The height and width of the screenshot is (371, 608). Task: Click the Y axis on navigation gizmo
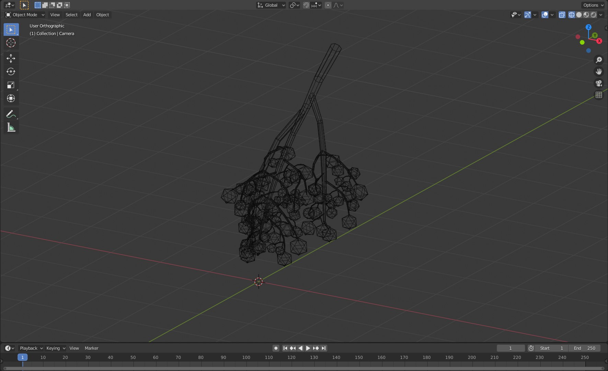[595, 35]
